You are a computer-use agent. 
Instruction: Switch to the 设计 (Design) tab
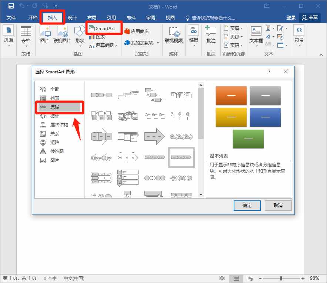tap(72, 18)
